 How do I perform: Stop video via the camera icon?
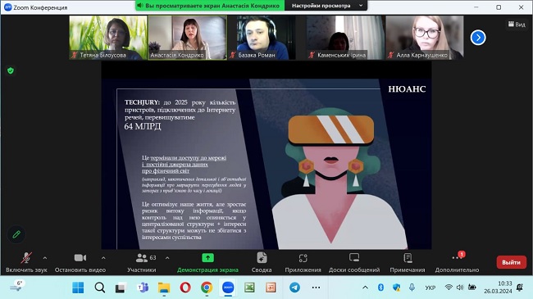(80, 258)
